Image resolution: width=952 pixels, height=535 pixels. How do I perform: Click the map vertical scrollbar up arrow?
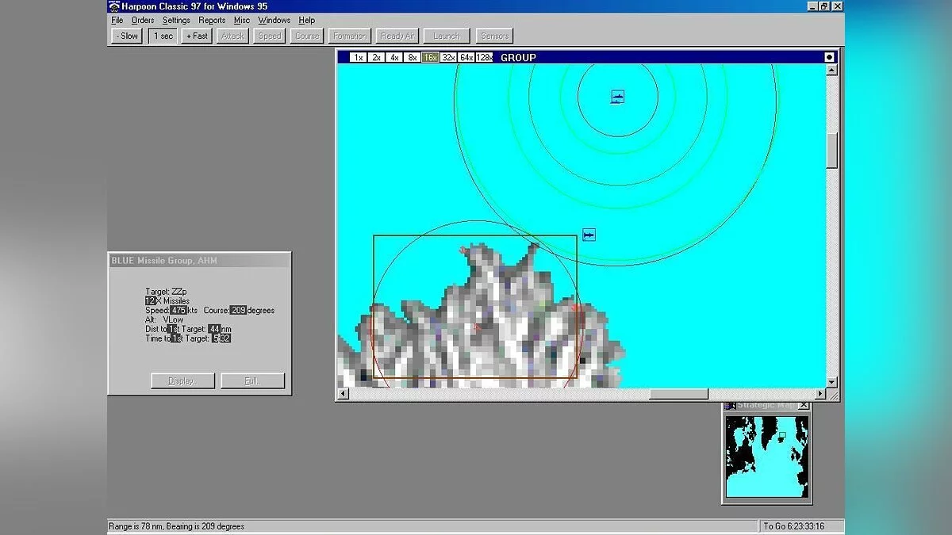[x=831, y=70]
